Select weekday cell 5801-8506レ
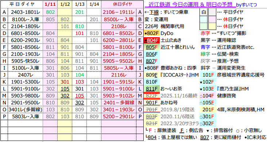The image size is (267, 142). [x=26, y=47]
